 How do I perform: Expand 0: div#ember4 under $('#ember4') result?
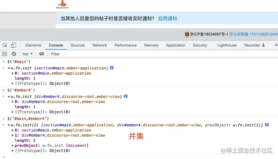[13, 102]
